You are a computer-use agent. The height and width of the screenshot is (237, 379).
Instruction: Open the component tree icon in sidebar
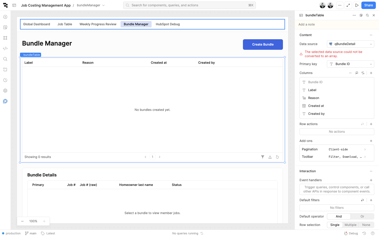5,38
